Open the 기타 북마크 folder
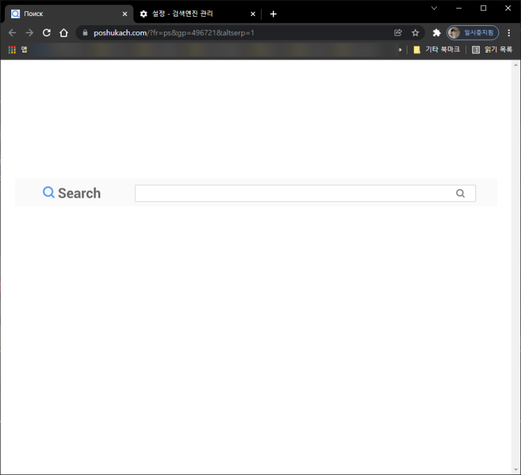The width and height of the screenshot is (521, 475). 436,50
